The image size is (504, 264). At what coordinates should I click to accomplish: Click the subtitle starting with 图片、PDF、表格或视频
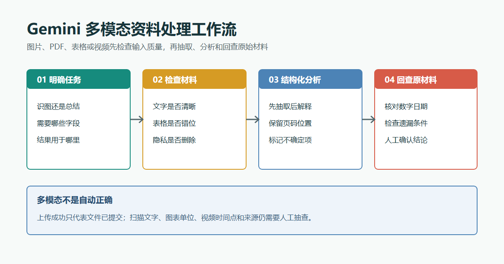147,47
